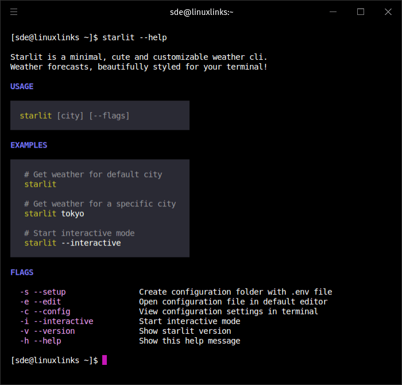Maximize the terminal window
This screenshot has height=385, width=402.
click(361, 11)
